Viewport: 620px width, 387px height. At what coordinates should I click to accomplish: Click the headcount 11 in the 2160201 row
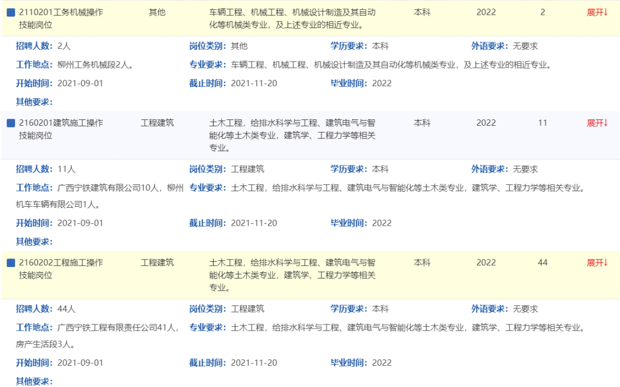click(x=542, y=123)
